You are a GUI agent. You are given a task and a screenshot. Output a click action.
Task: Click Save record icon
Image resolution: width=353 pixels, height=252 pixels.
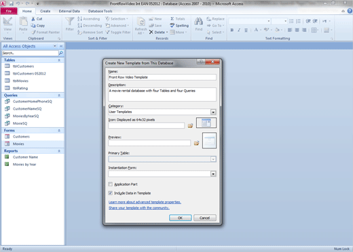click(x=151, y=26)
